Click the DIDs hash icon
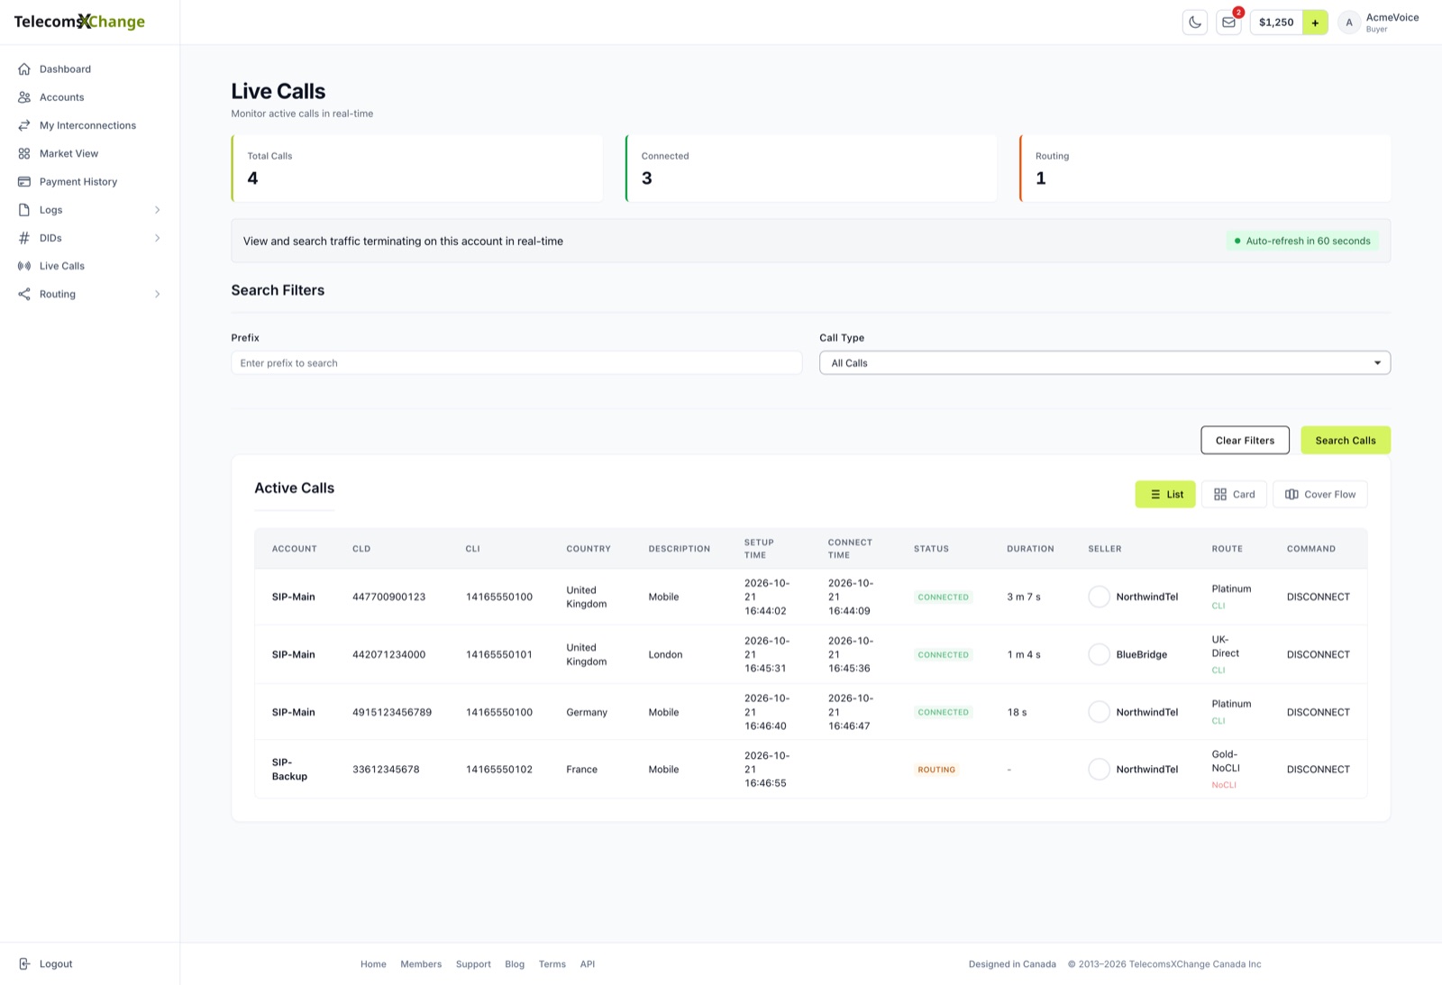This screenshot has height=985, width=1442. pos(24,238)
